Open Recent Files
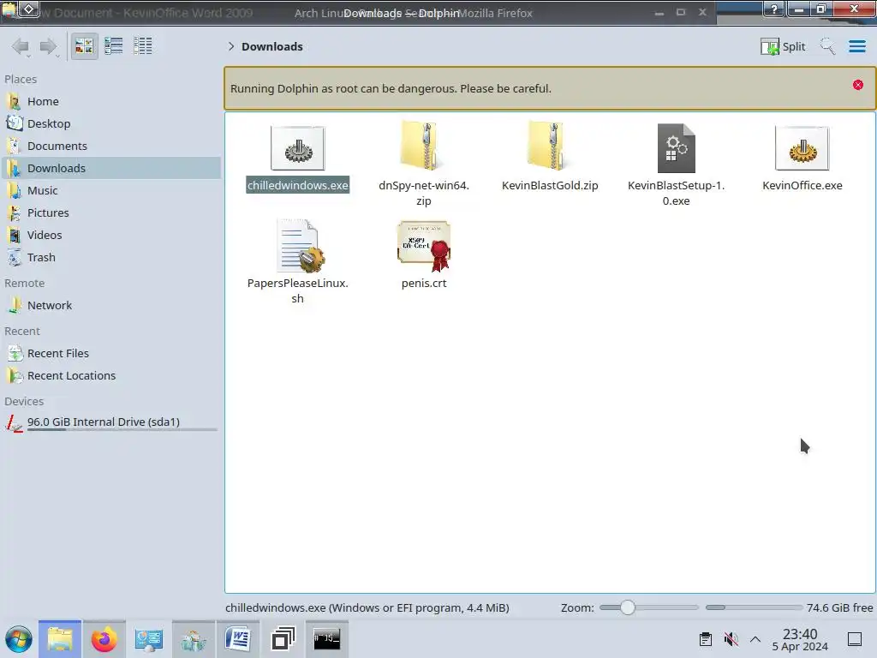877x658 pixels. 110,354
